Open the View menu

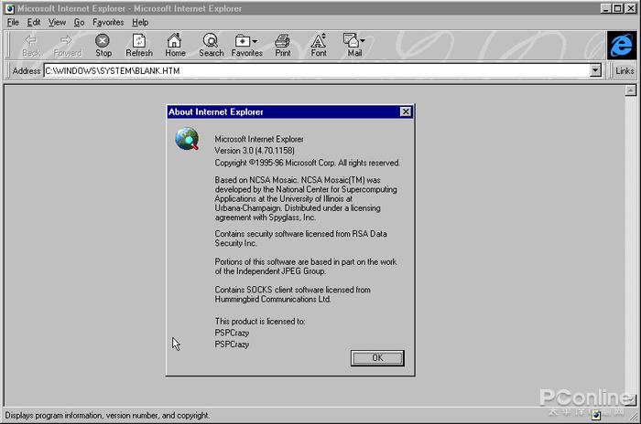tap(57, 23)
